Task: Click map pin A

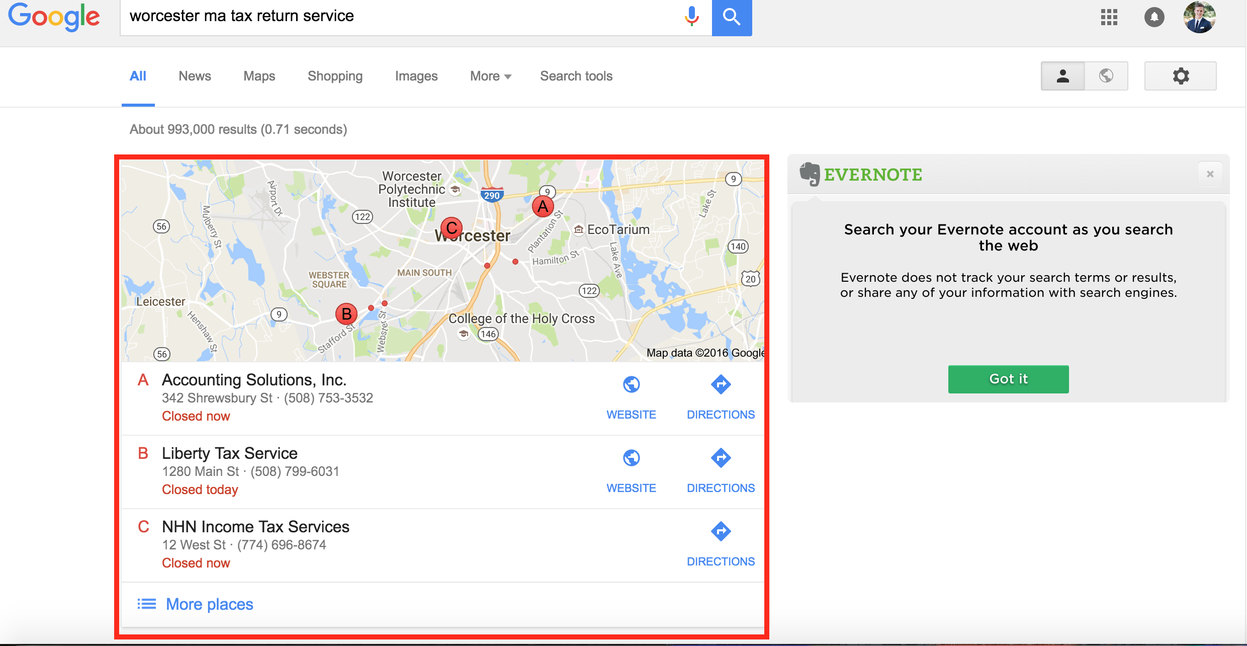Action: pyautogui.click(x=543, y=206)
